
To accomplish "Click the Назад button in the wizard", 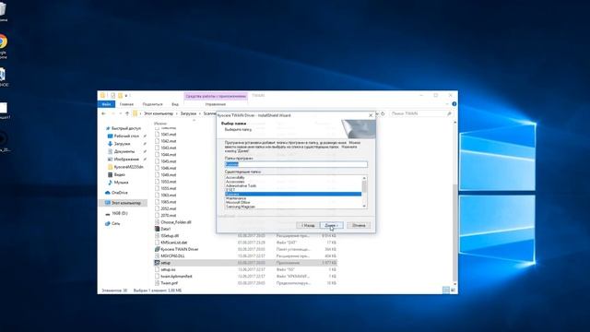I will [x=308, y=225].
